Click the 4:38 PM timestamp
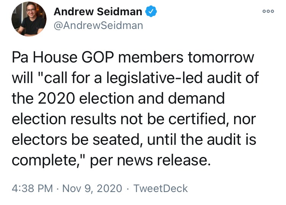Screen dimensions: 286x205 tap(32, 188)
